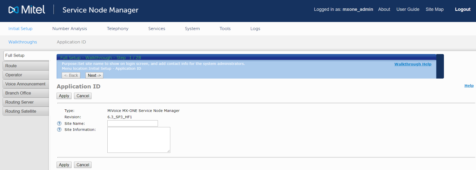The height and width of the screenshot is (170, 476).
Task: Click the bottom Apply button
Action: (x=64, y=165)
